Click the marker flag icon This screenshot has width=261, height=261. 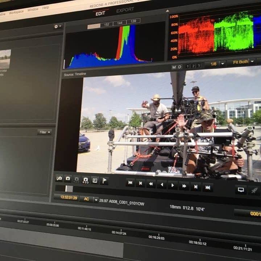tap(104, 181)
